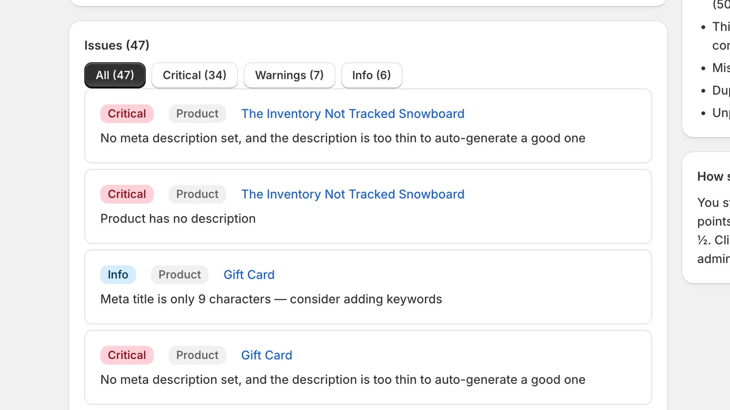Filter issues by Info (6) tab
730x410 pixels.
pos(371,75)
